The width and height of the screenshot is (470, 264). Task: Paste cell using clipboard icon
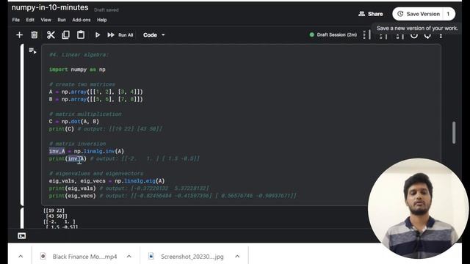(81, 34)
